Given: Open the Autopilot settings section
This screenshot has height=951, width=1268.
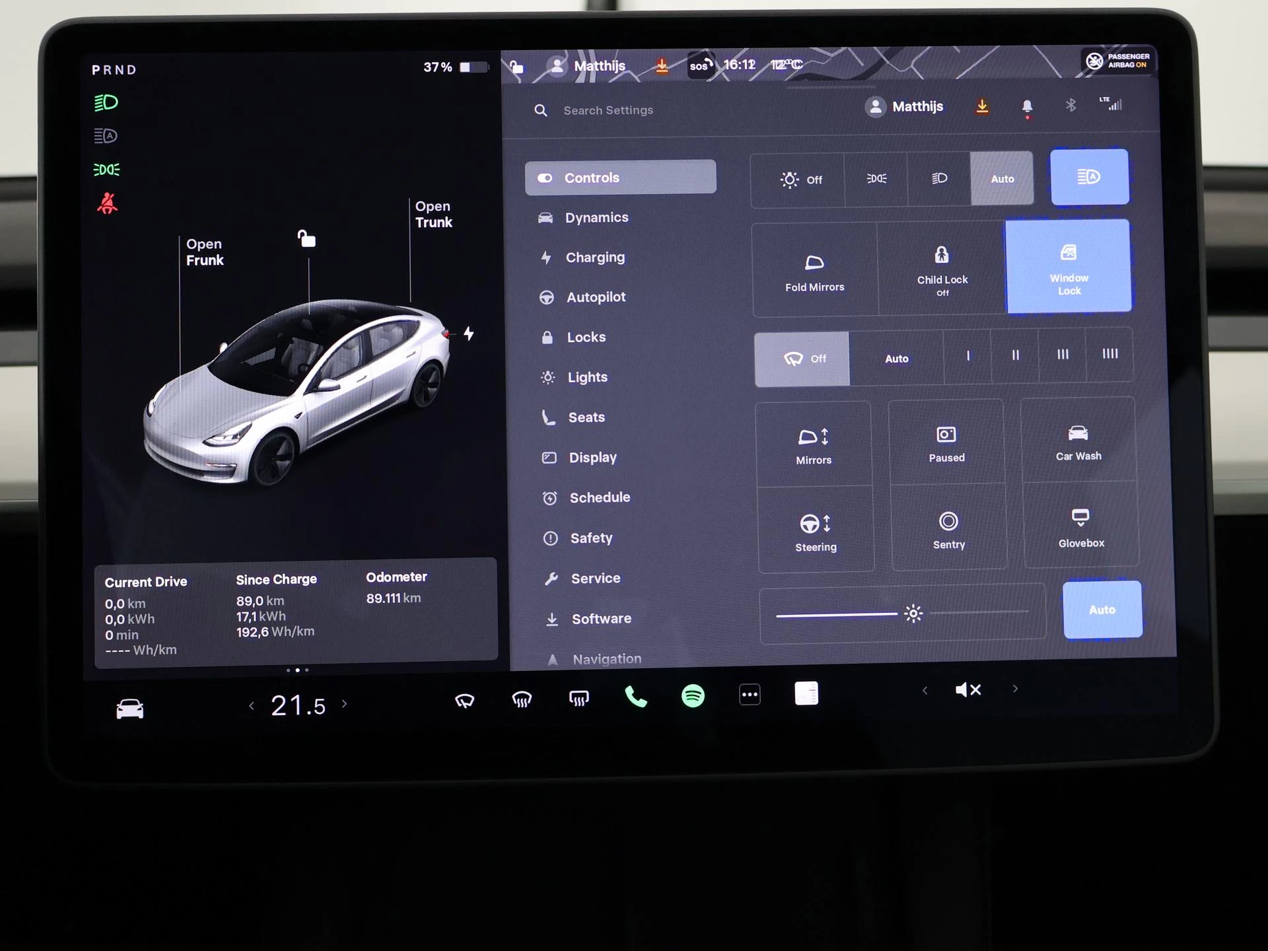Looking at the screenshot, I should [595, 297].
